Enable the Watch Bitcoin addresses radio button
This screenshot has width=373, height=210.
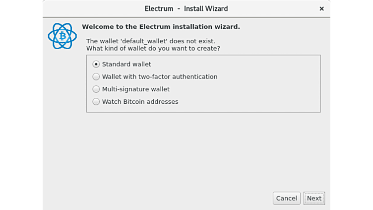click(x=96, y=102)
